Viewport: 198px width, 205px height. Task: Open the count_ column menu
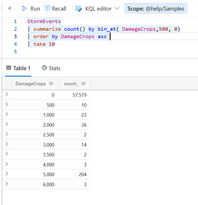[x=83, y=83]
